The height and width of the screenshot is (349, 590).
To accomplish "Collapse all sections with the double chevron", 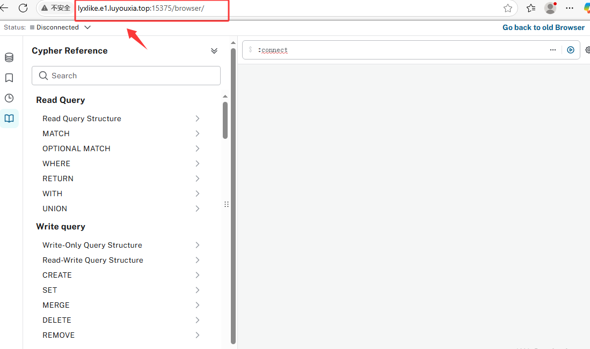I will 214,51.
